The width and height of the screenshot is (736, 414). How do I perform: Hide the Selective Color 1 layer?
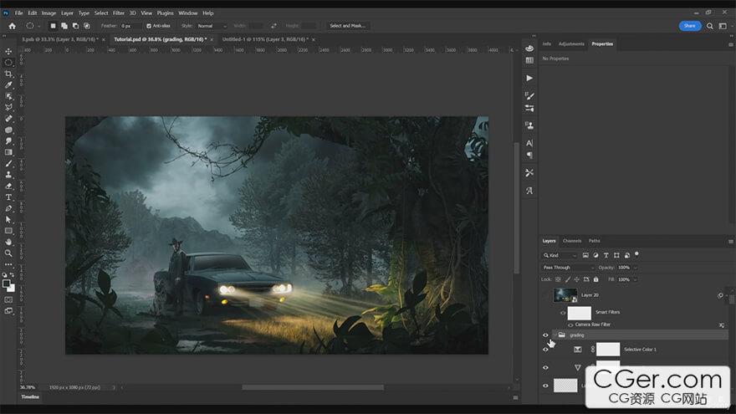(x=545, y=350)
